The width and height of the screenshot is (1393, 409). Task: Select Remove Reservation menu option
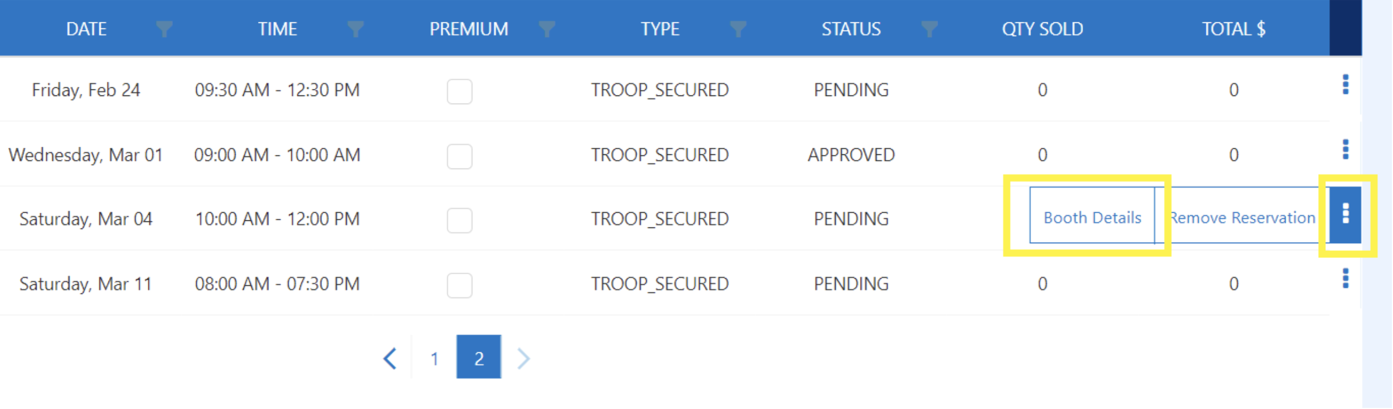pyautogui.click(x=1242, y=217)
